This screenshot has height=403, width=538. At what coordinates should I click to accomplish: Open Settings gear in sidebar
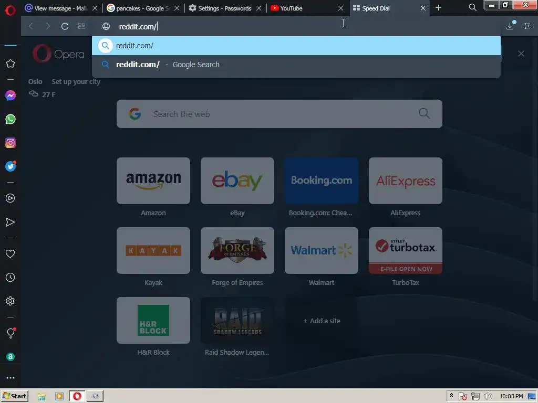click(x=11, y=301)
